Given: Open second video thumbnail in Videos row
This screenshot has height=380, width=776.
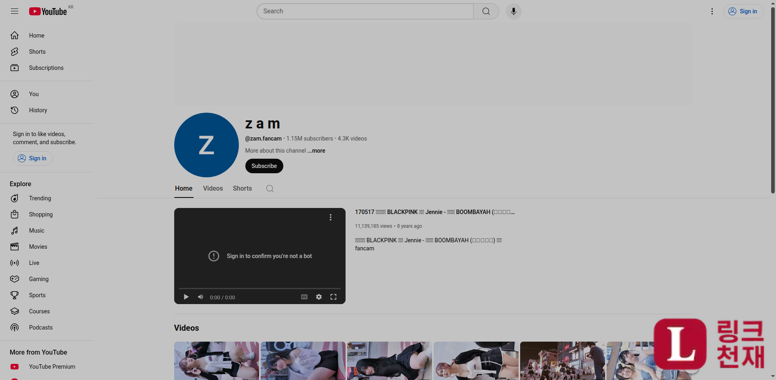Looking at the screenshot, I should (303, 361).
